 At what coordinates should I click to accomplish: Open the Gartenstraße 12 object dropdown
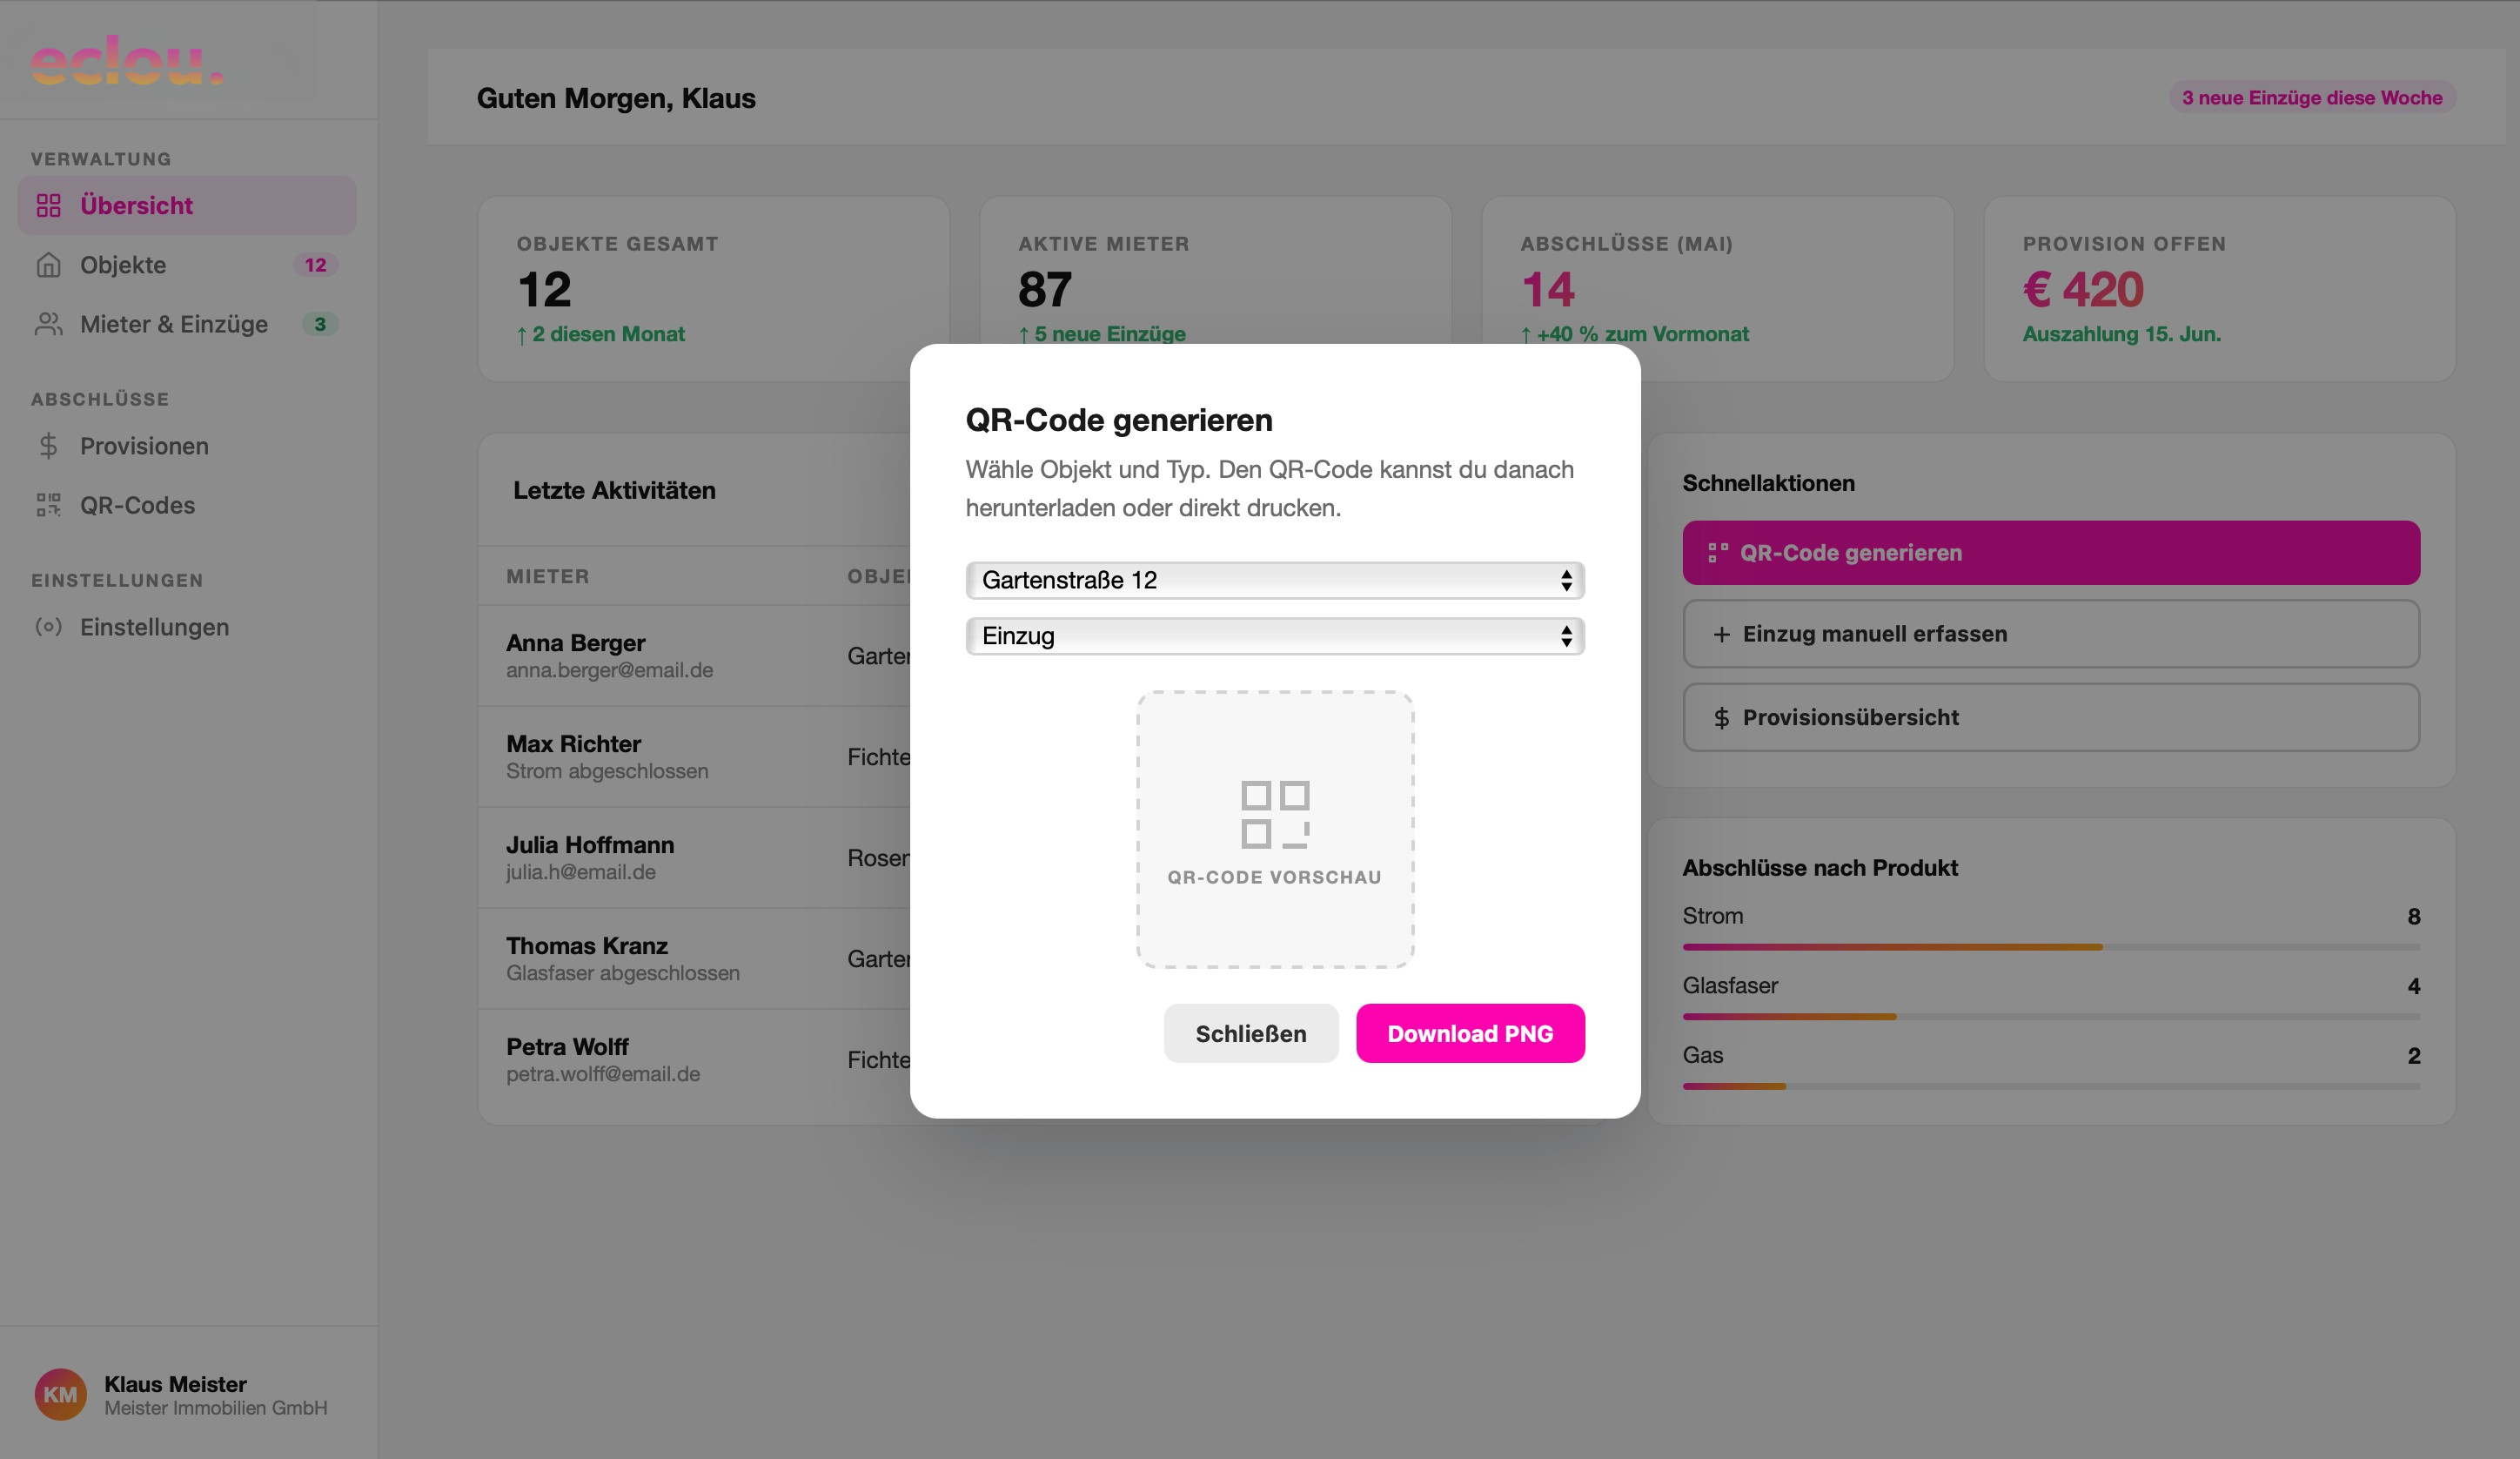coord(1275,581)
